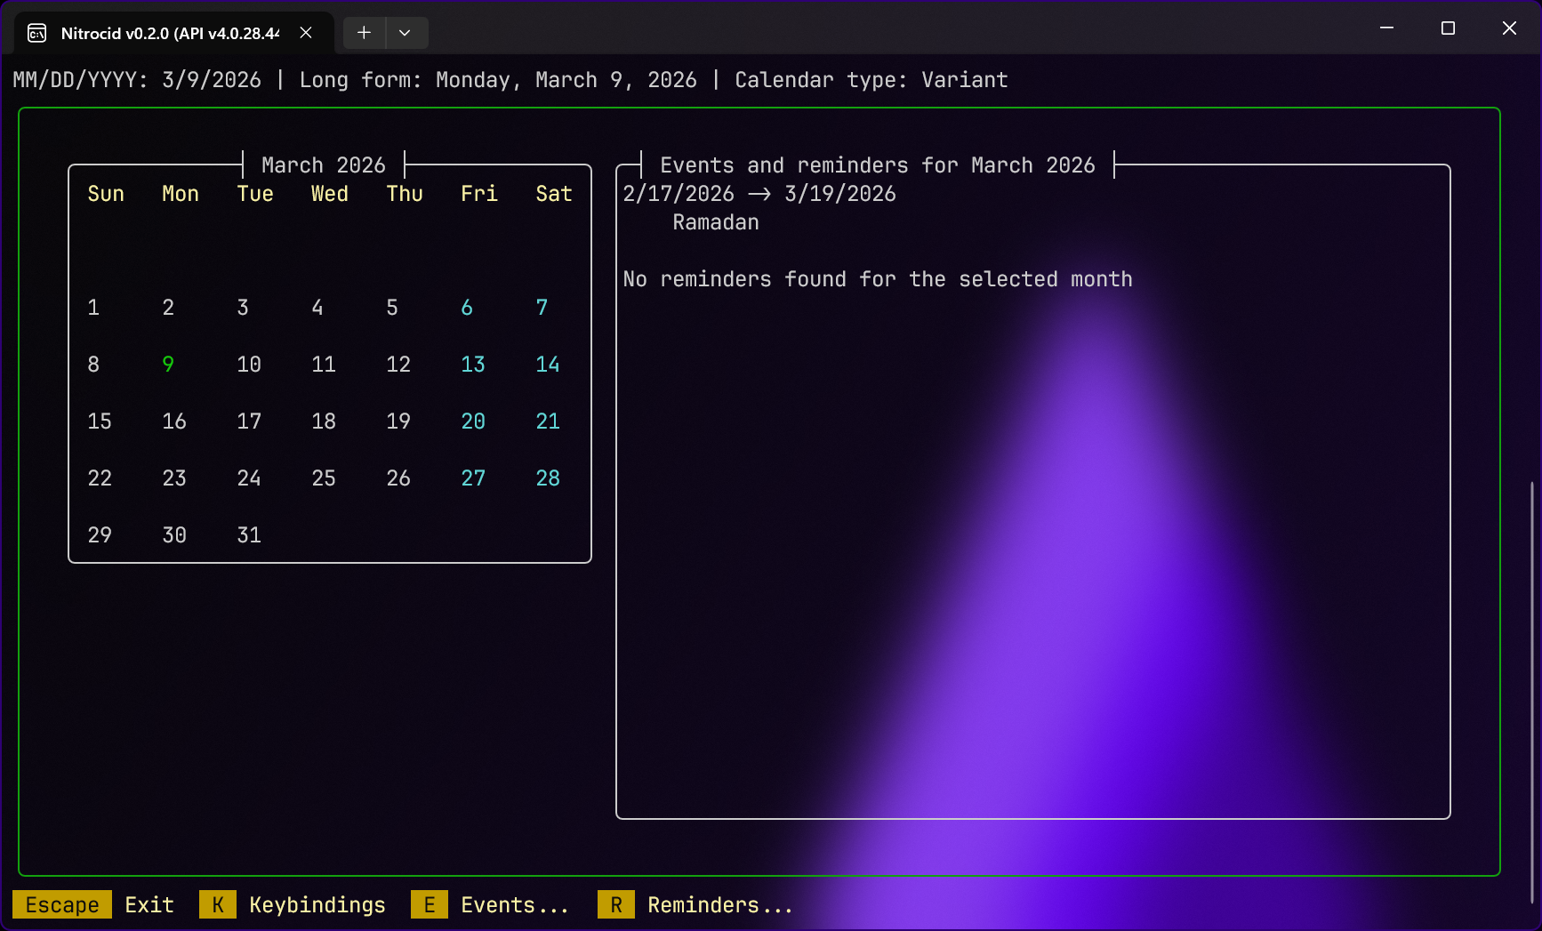Maximize the terminal window
Image resolution: width=1542 pixels, height=931 pixels.
click(x=1448, y=28)
